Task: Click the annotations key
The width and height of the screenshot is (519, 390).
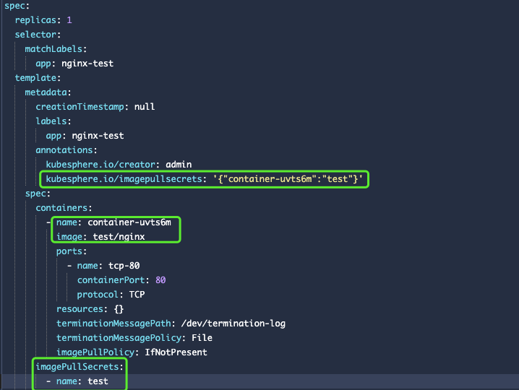Action: (x=67, y=150)
